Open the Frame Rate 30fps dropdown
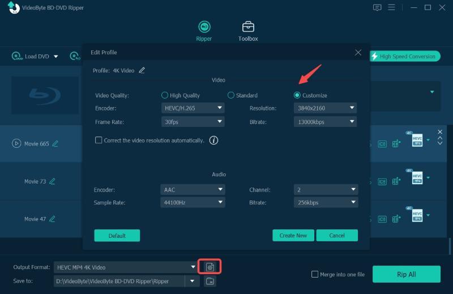 click(193, 122)
